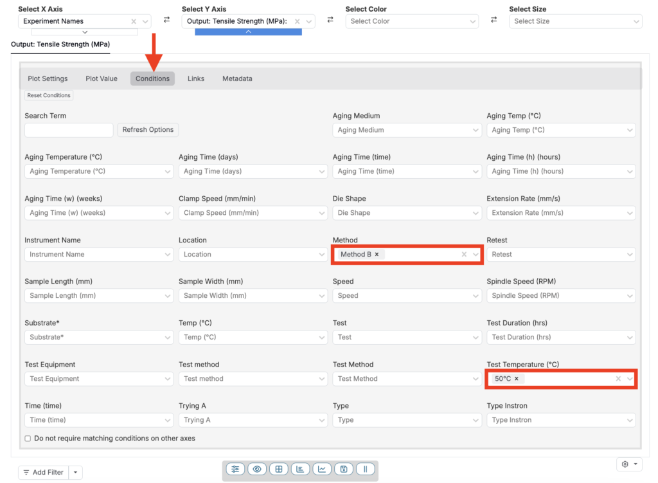Switch to the Plot Settings tab
658x483 pixels.
[48, 78]
